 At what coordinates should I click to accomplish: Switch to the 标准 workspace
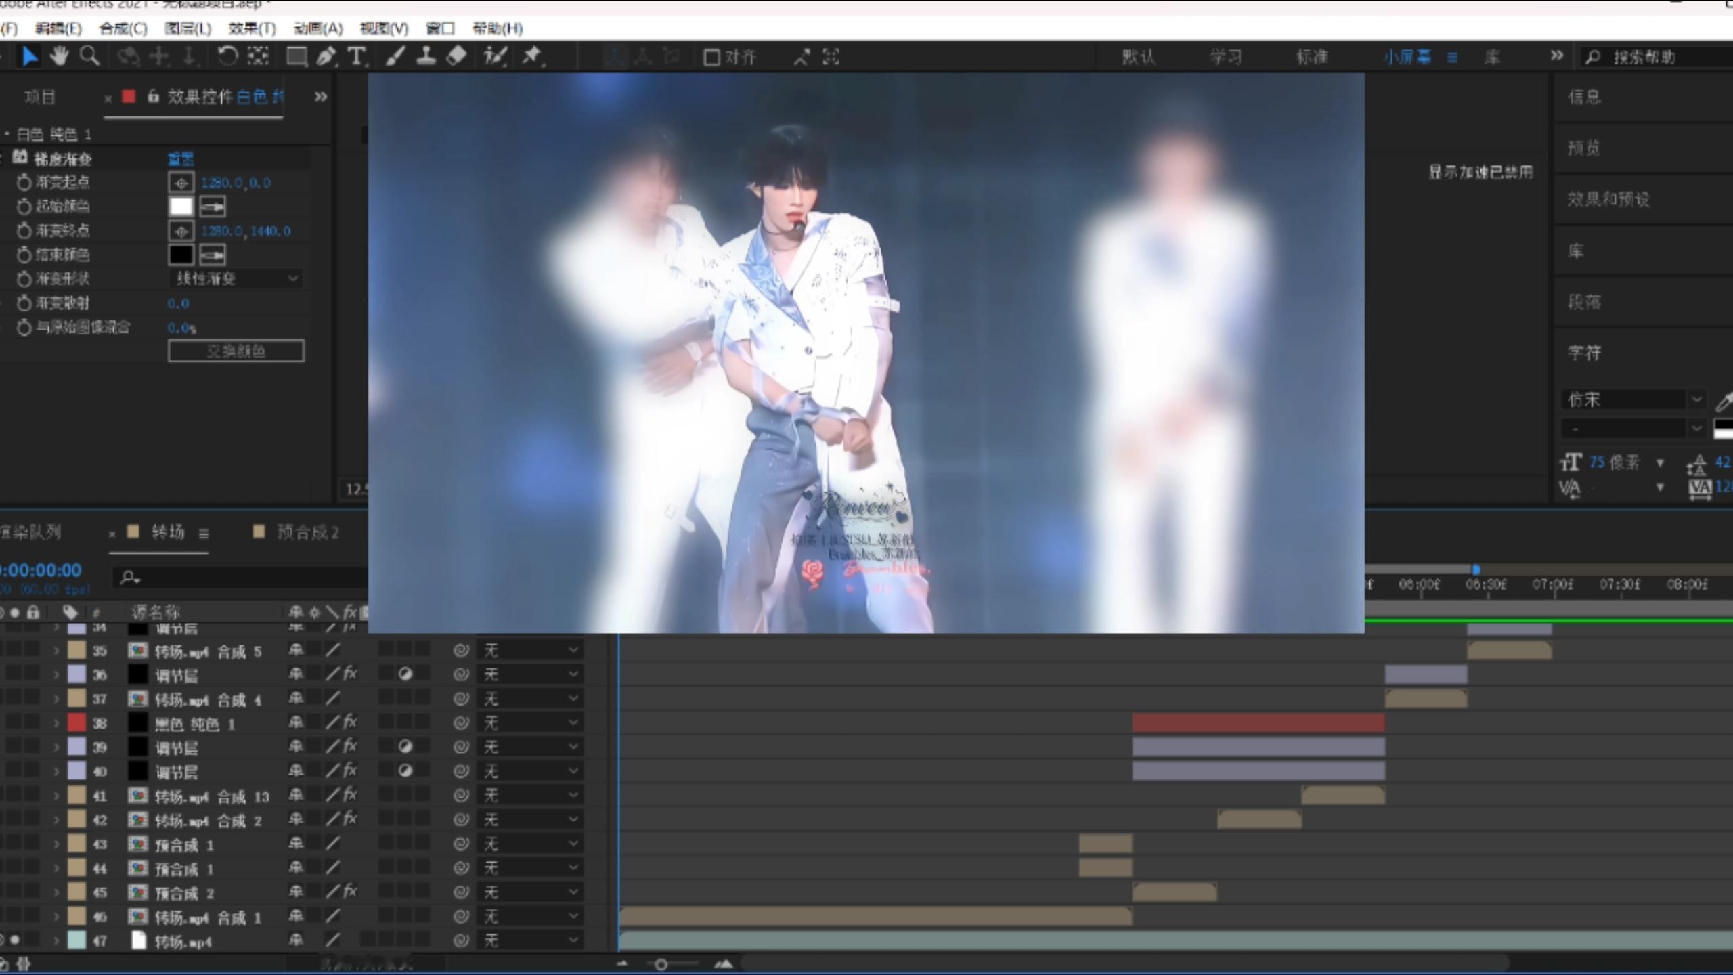click(1312, 57)
